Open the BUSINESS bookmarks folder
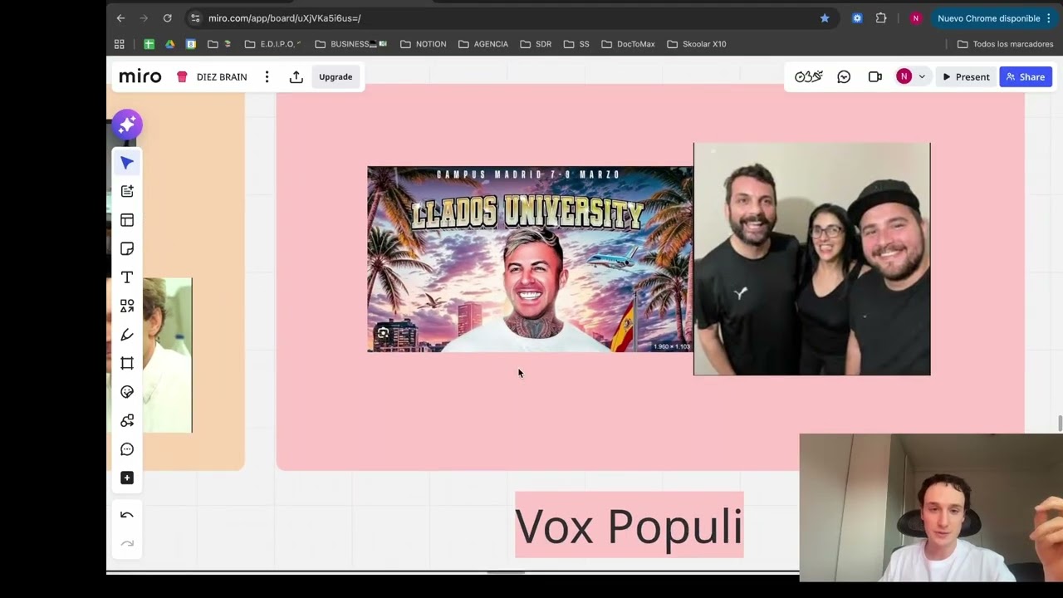Viewport: 1063px width, 598px height. pos(351,44)
